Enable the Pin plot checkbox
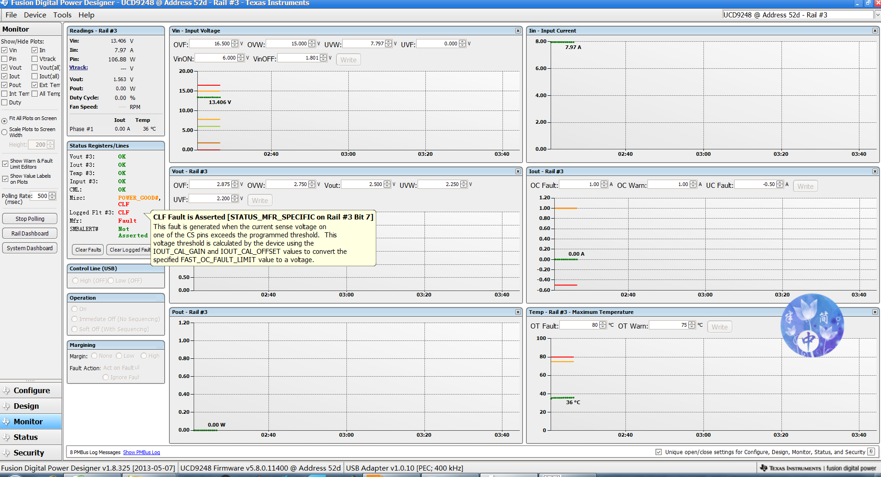This screenshot has width=881, height=477. [4, 59]
